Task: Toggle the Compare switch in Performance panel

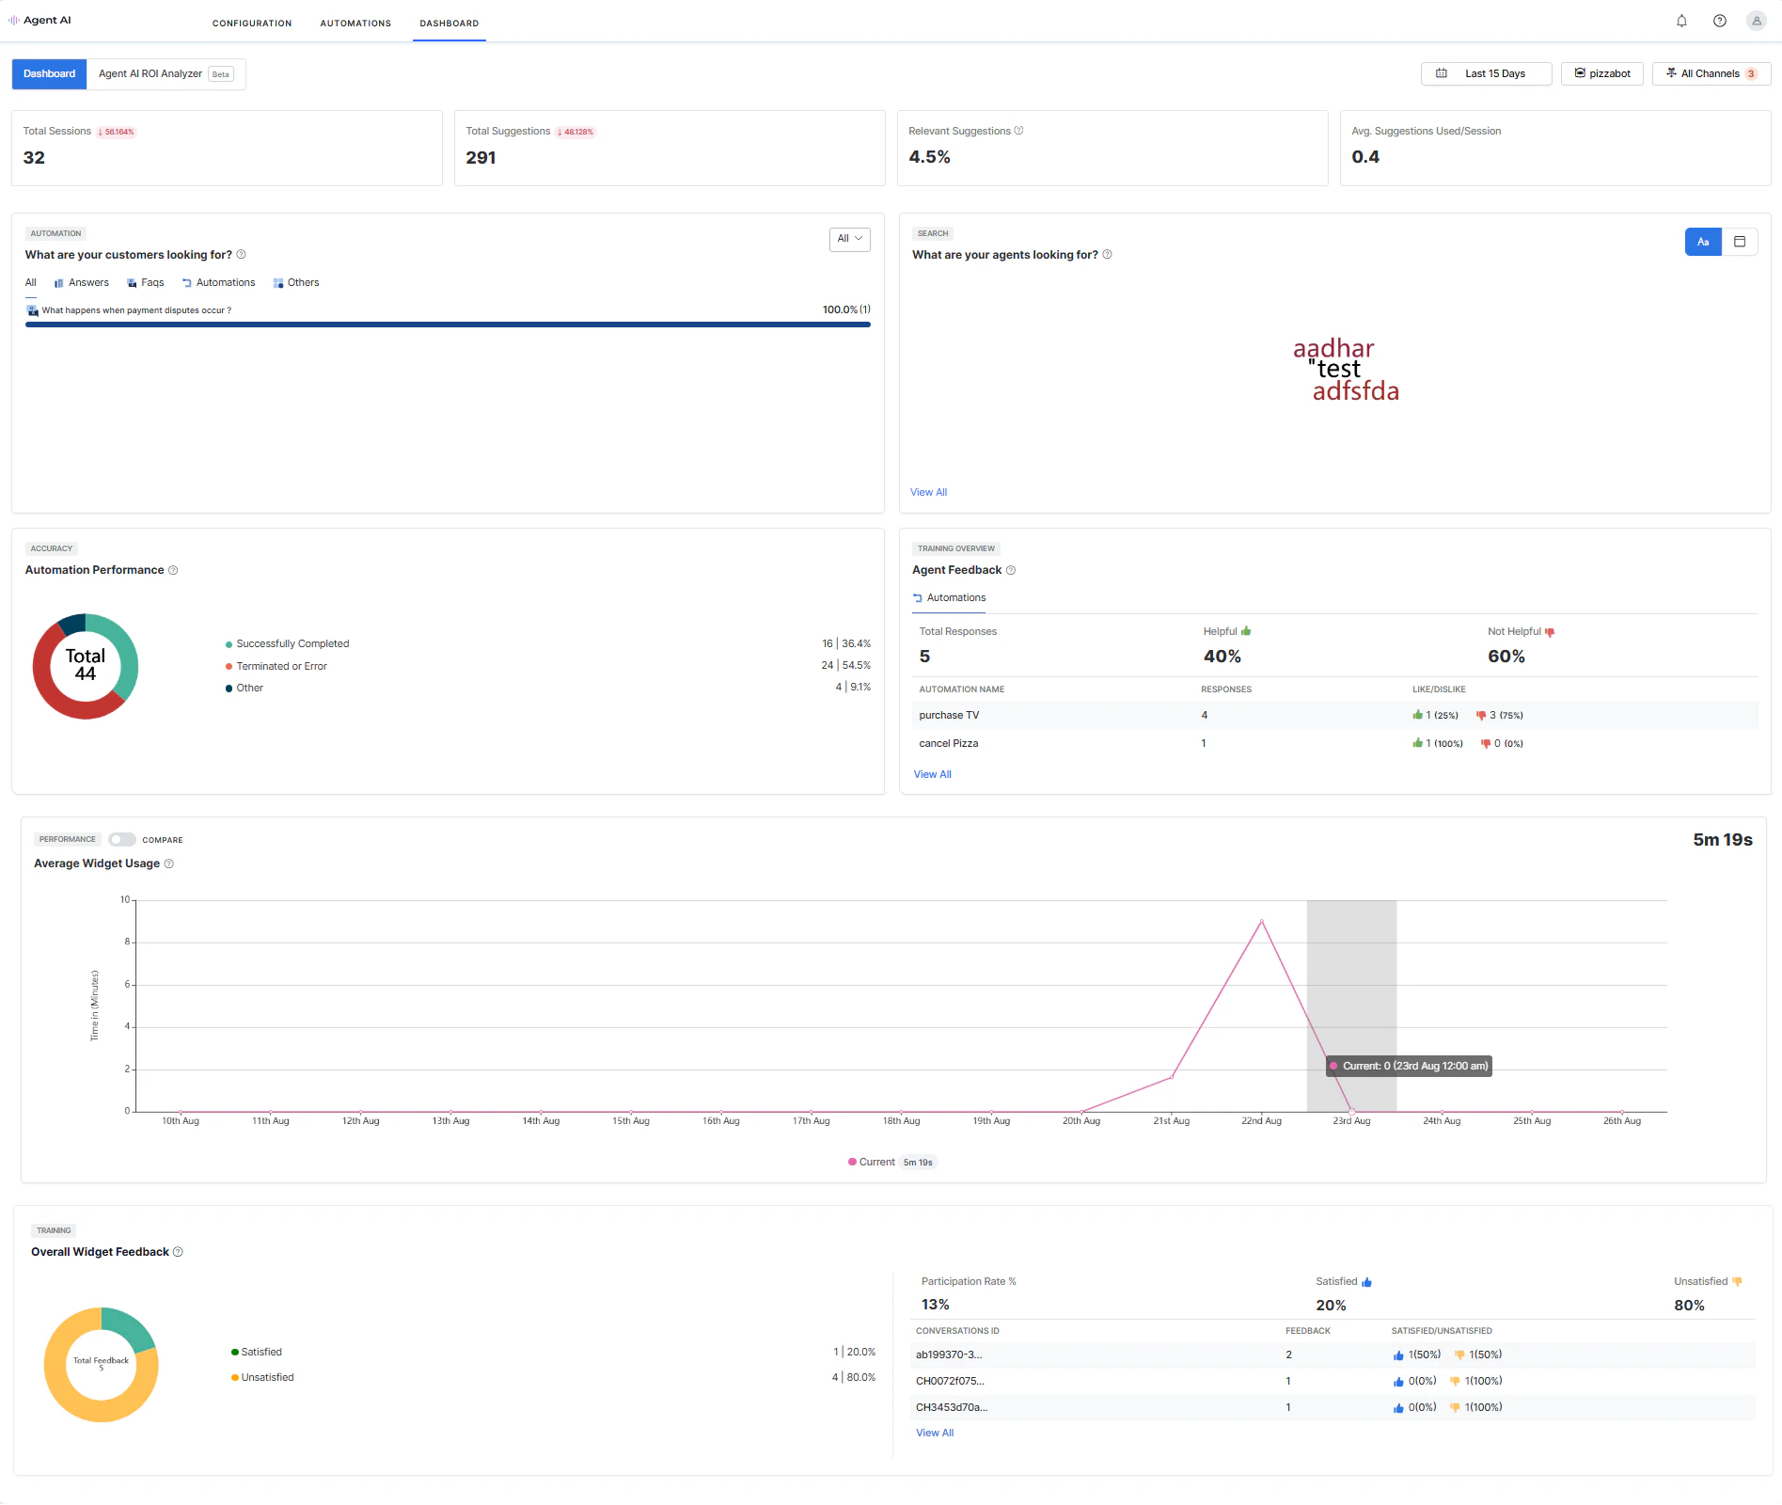Action: click(x=121, y=839)
